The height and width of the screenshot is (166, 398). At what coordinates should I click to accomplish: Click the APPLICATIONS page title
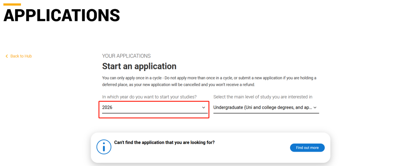(x=62, y=15)
